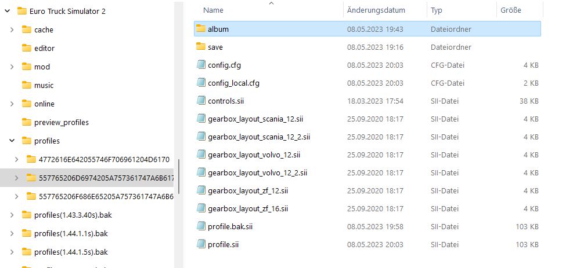This screenshot has width=573, height=268.
Task: Click the gearbox_layout_volvo_12_2.sii file icon
Action: coord(201,172)
